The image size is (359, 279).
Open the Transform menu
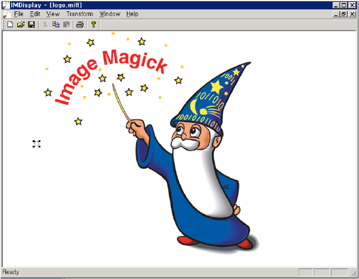click(80, 14)
